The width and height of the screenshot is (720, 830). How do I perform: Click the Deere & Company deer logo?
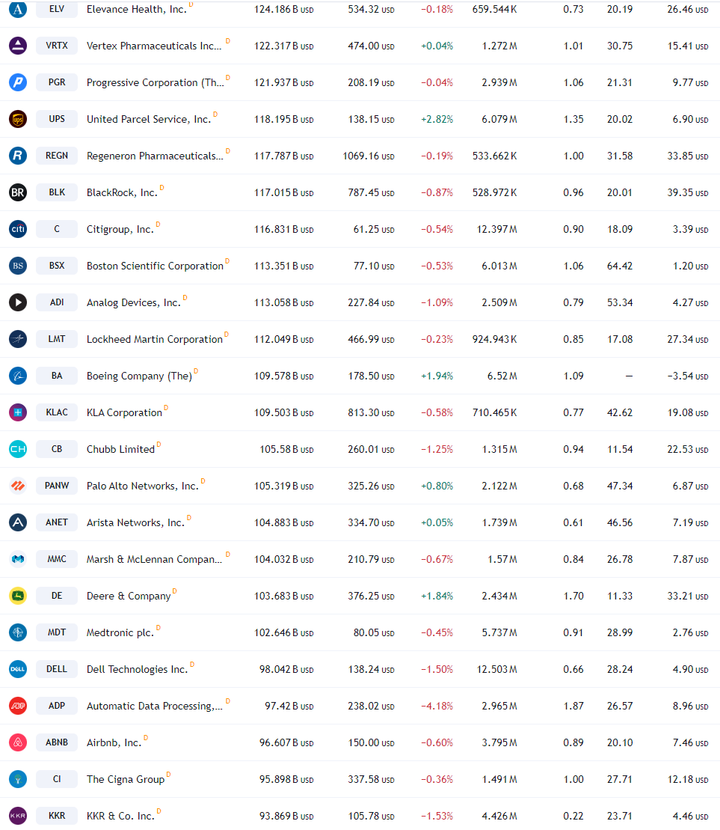pos(18,596)
